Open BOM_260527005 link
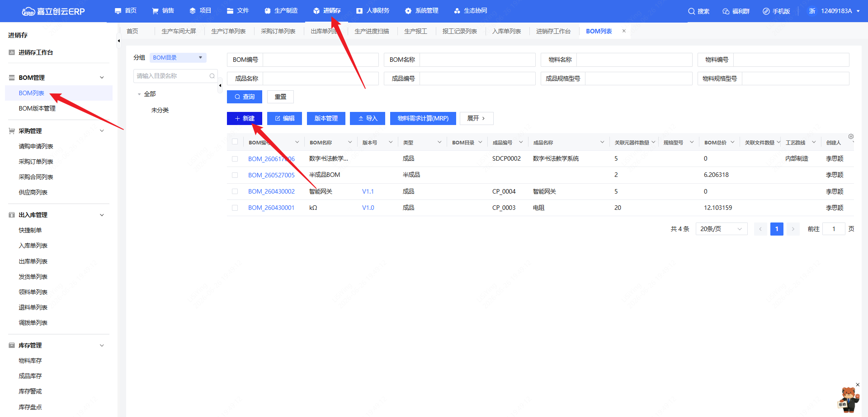The width and height of the screenshot is (868, 417). coord(271,175)
